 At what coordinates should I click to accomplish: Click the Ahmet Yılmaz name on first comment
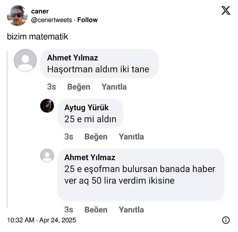[72, 58]
